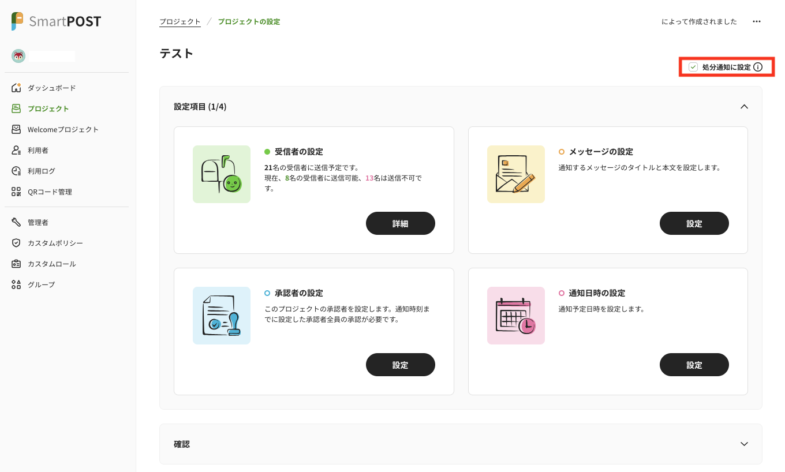The image size is (785, 472).
Task: Click the info icon beside 処分通知に設定
Action: [758, 67]
